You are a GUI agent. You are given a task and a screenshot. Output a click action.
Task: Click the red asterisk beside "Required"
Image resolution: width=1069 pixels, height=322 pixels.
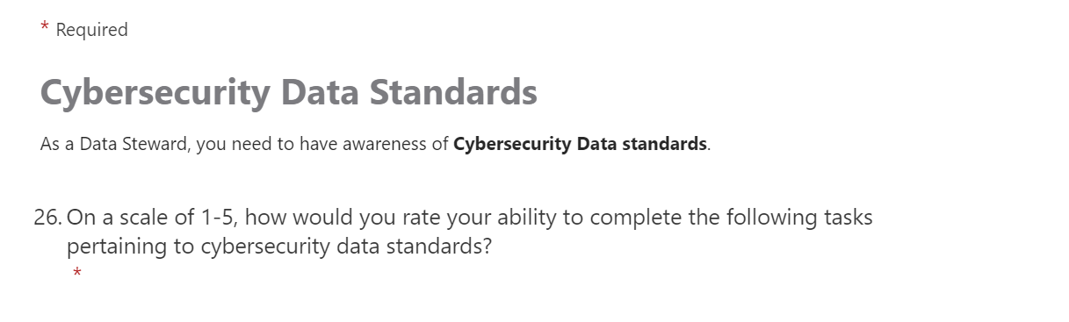click(45, 28)
